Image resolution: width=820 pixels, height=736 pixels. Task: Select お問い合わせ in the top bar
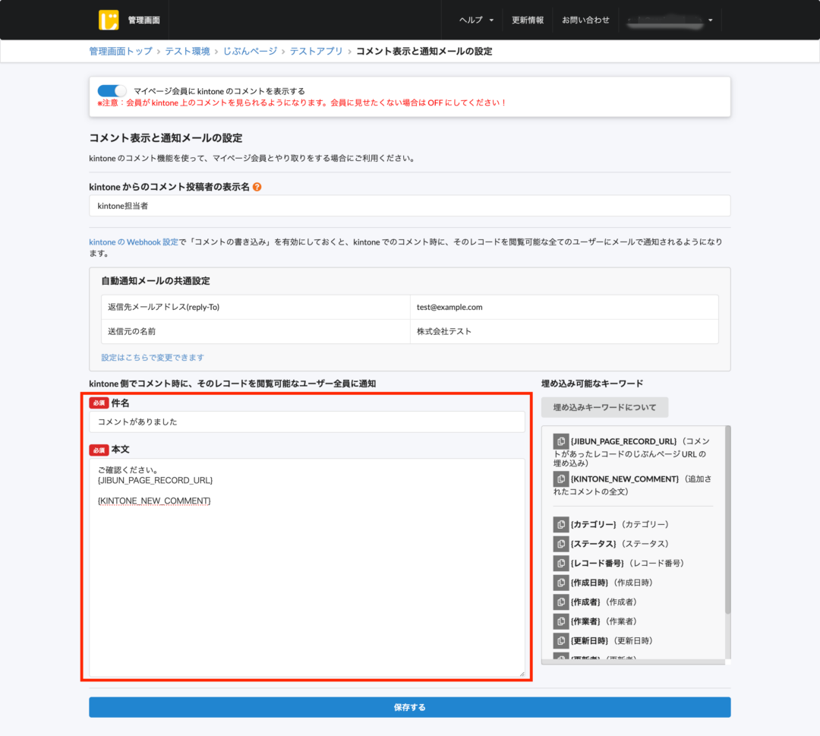pos(585,20)
